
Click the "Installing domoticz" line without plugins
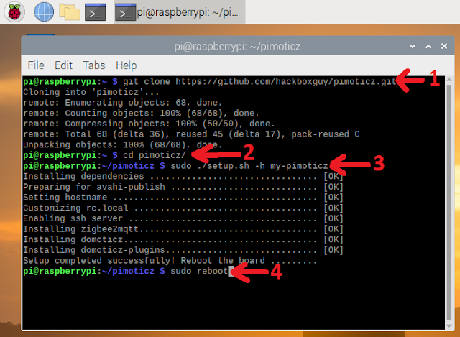click(x=183, y=239)
